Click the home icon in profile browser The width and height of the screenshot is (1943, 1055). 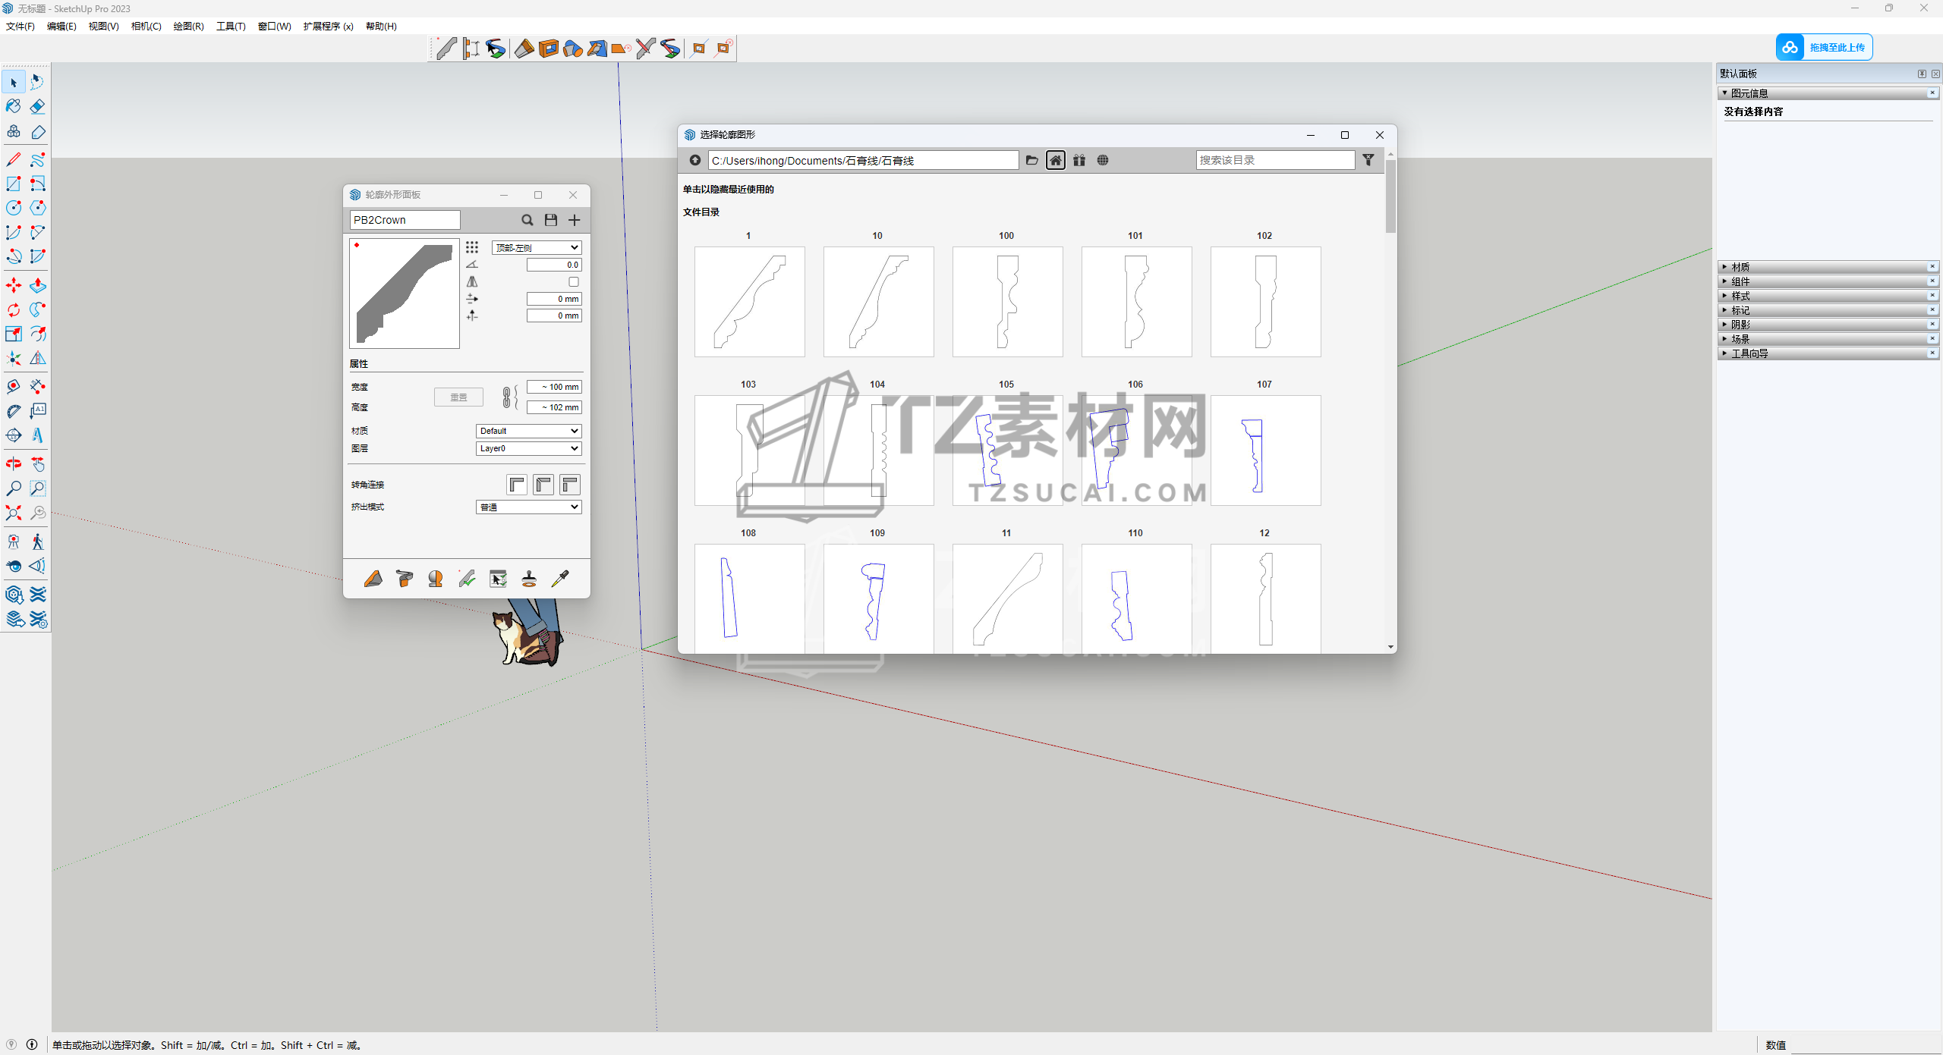click(1055, 160)
